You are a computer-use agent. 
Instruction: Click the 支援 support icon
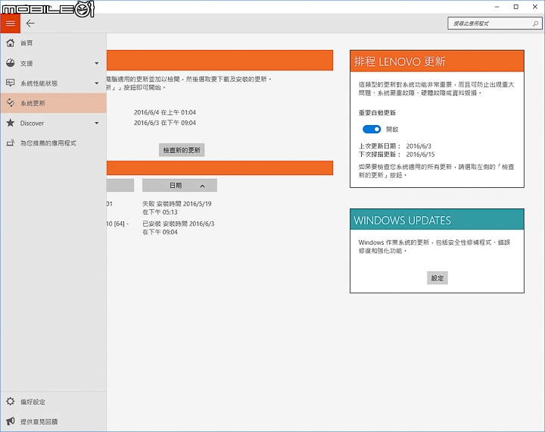pos(11,63)
